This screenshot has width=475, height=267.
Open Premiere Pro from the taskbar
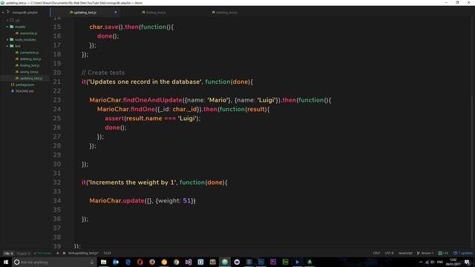(x=273, y=262)
